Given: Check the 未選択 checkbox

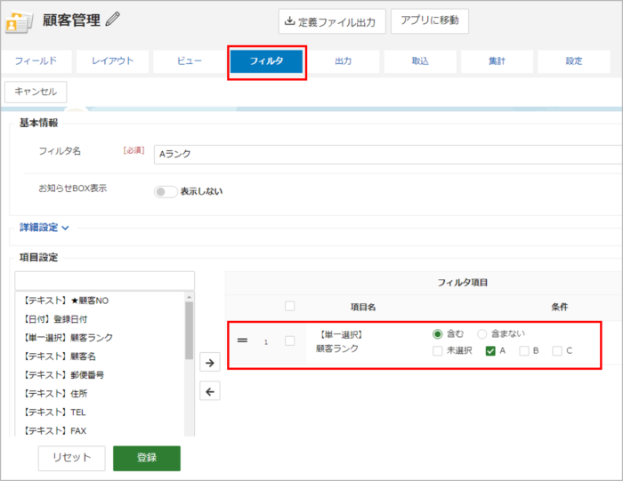Looking at the screenshot, I should (x=438, y=351).
